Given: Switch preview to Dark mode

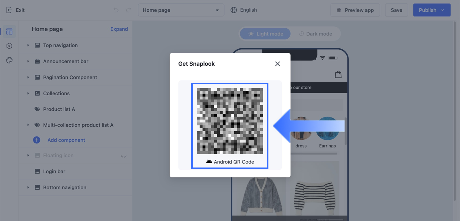Looking at the screenshot, I should coord(315,34).
